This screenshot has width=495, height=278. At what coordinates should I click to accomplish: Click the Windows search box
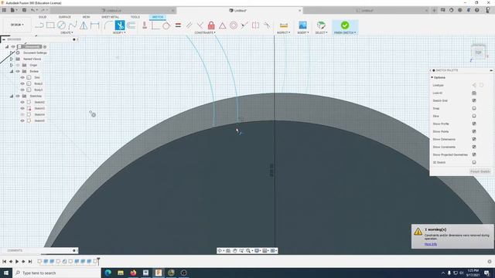click(56, 273)
